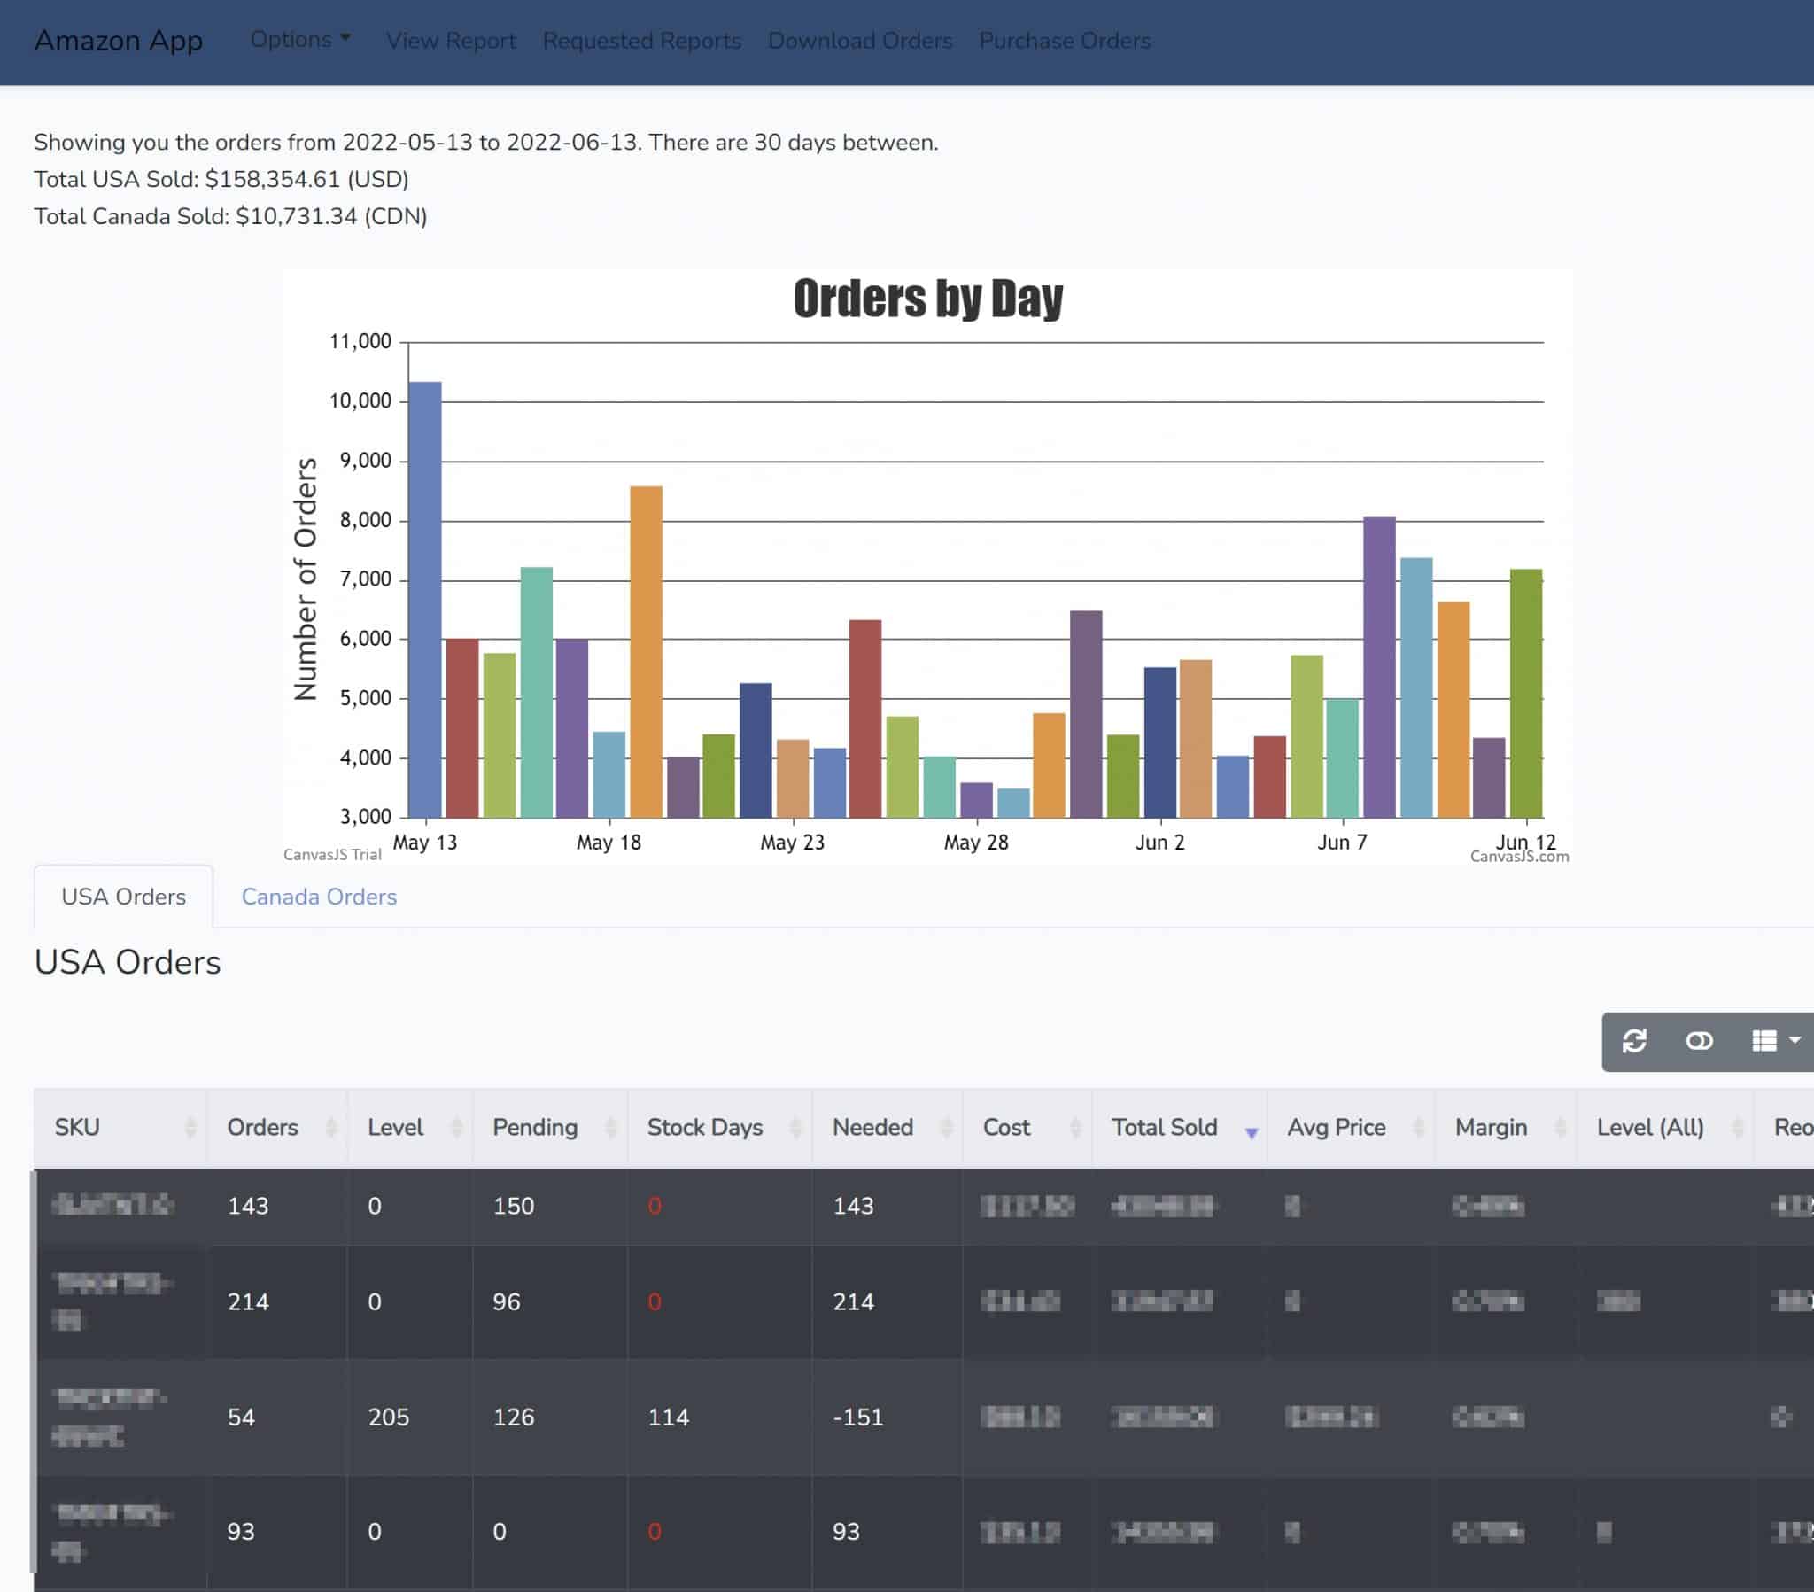Click the CanvasJS.com chart credit link
The width and height of the screenshot is (1814, 1592).
pos(1519,857)
